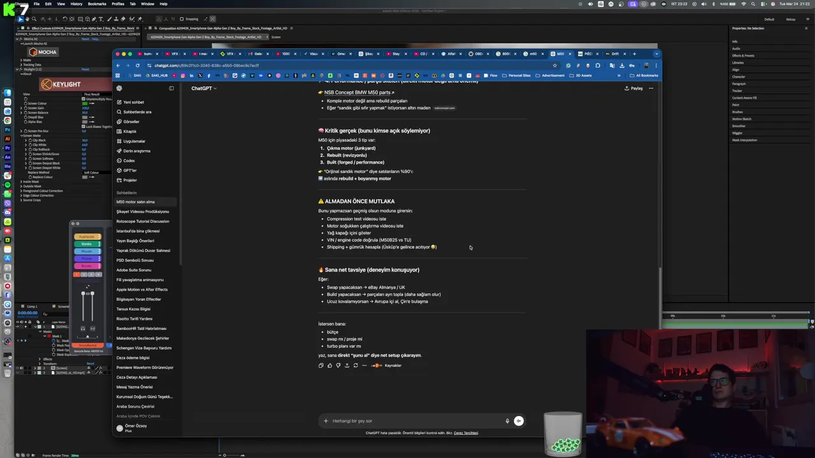Expand Source Crops group
Screen dimensions: 815x458
click(22, 200)
